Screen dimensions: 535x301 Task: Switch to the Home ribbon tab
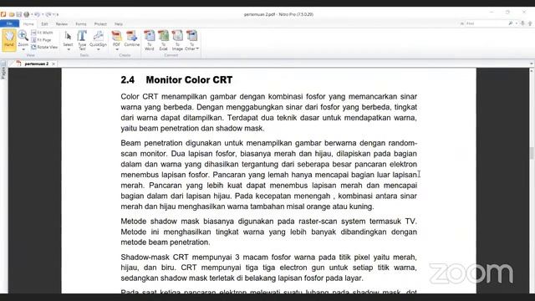[28, 24]
